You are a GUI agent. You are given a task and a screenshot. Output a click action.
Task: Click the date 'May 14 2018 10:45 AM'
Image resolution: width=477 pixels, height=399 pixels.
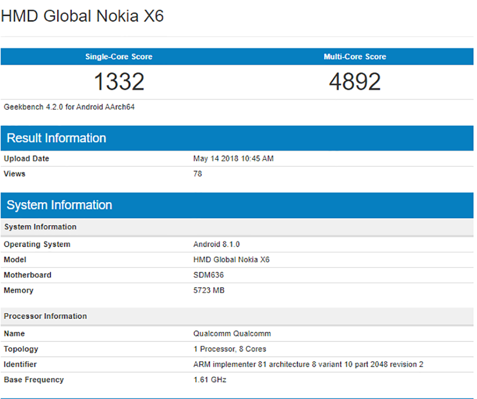[234, 159]
